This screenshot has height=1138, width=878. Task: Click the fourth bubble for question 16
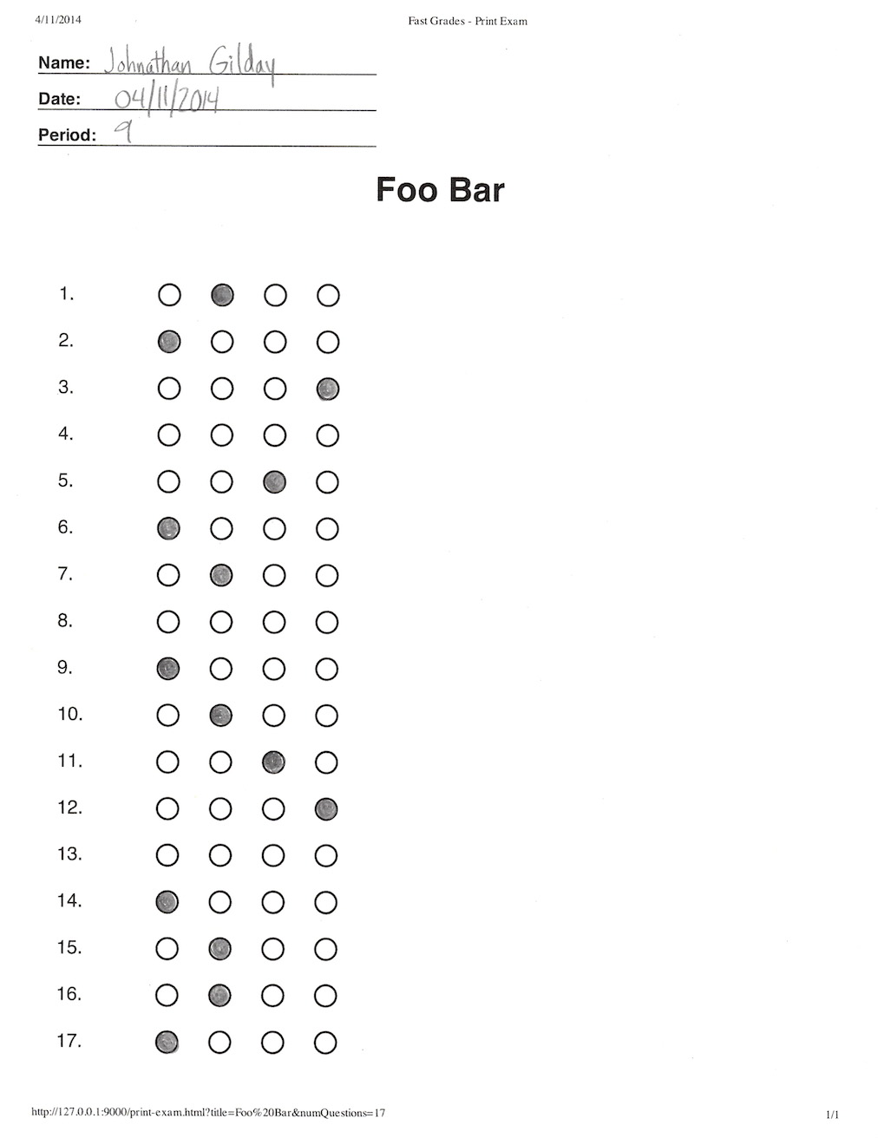point(325,996)
